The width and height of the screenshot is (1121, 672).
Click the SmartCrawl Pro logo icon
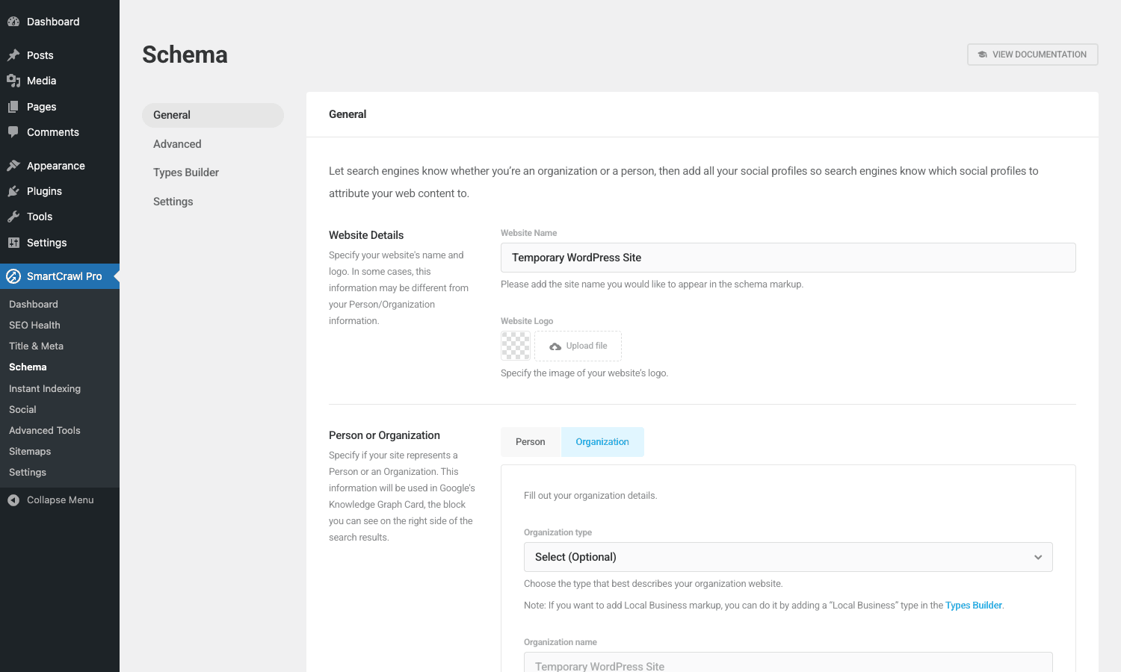[x=13, y=276]
